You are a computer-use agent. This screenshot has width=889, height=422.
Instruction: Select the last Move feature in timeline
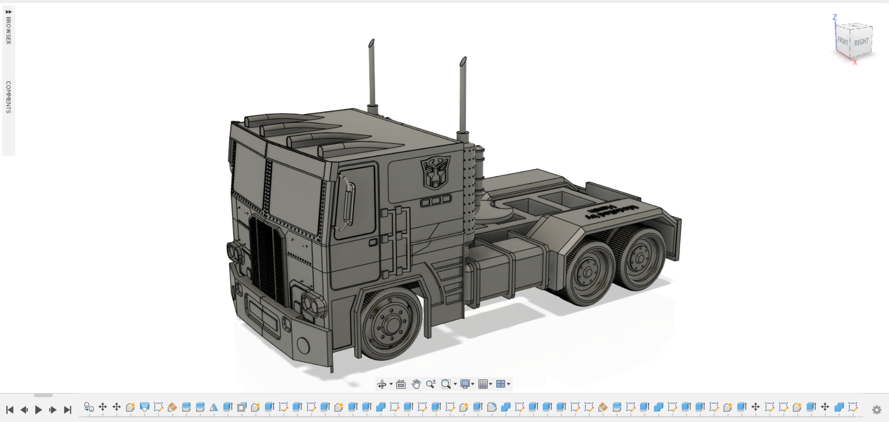825,407
